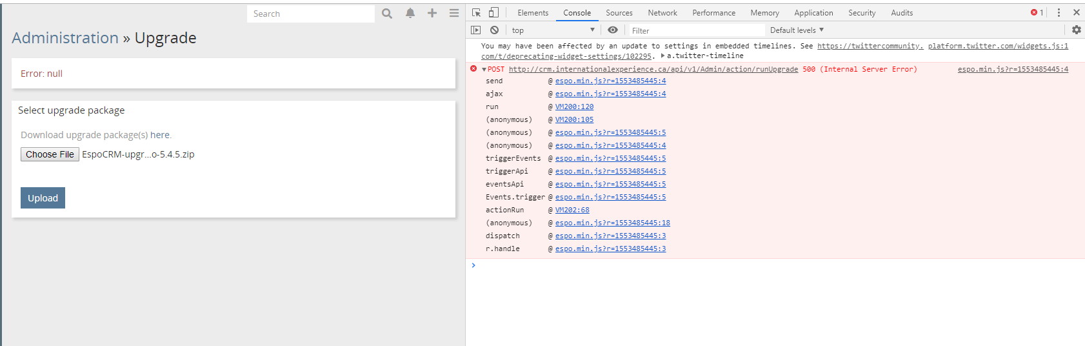Open the hamburger menu icon
This screenshot has width=1085, height=346.
[x=454, y=13]
